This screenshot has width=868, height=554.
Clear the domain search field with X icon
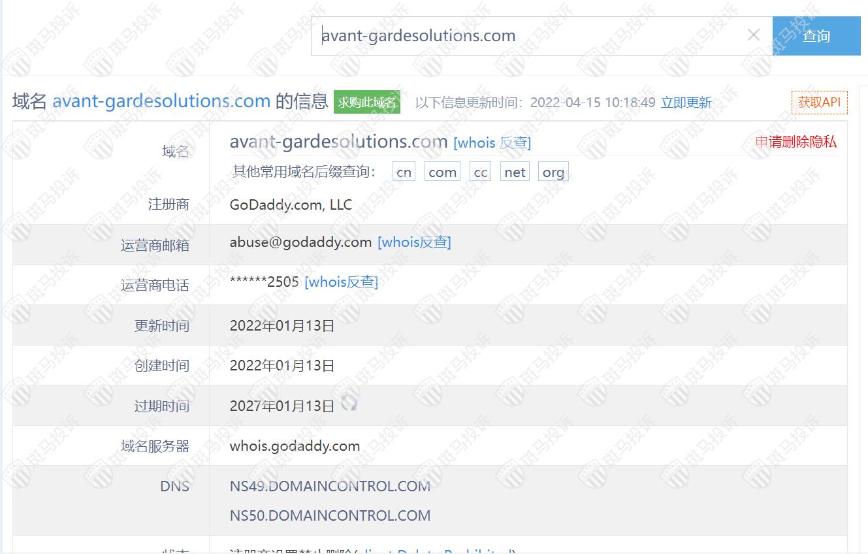pos(753,35)
